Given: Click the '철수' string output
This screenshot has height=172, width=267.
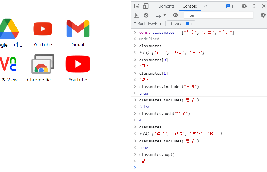Looking at the screenshot, I should [x=146, y=66].
